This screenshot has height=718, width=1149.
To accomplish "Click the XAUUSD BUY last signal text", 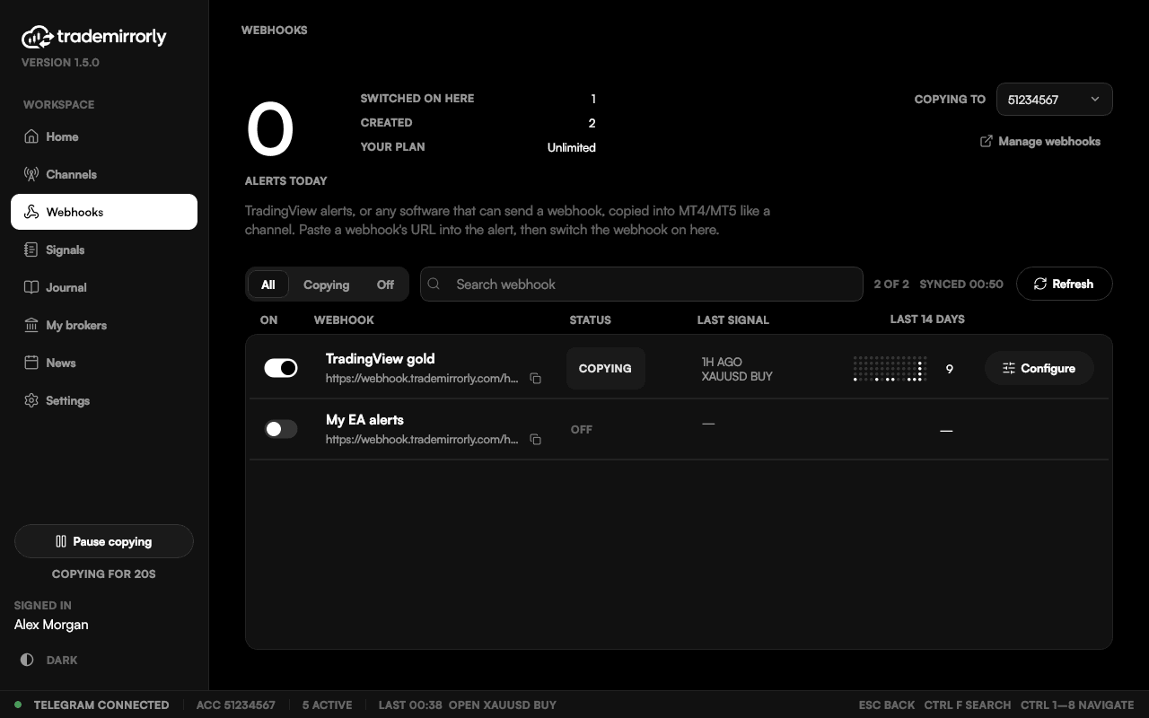I will 737,376.
